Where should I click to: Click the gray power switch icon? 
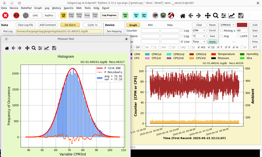coord(26,16)
